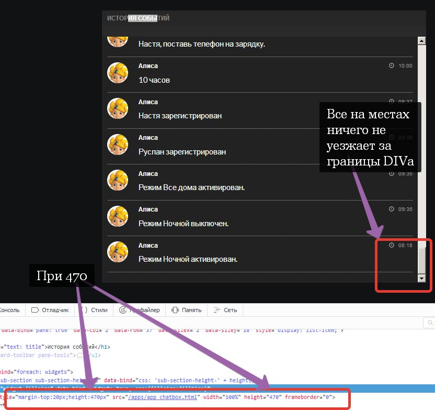
Task: Click the message text '10 часов'
Action: coord(154,80)
